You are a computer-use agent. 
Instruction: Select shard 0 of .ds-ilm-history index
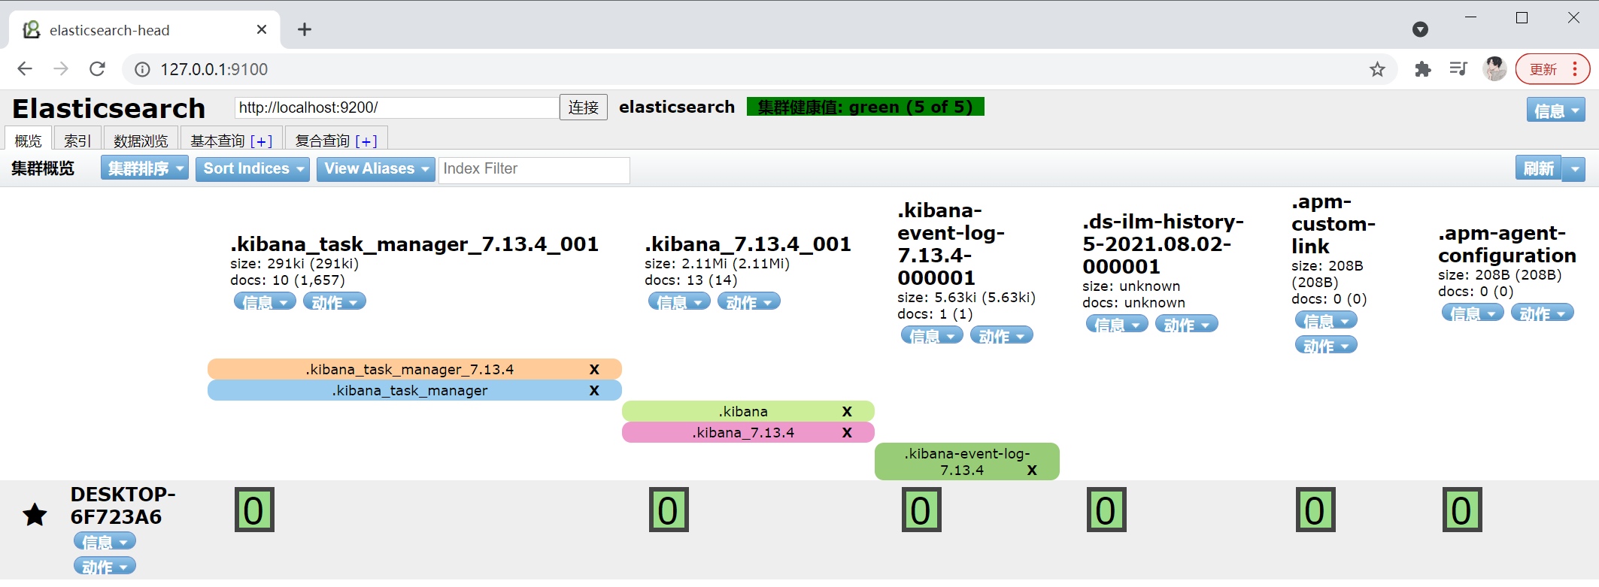[1106, 510]
